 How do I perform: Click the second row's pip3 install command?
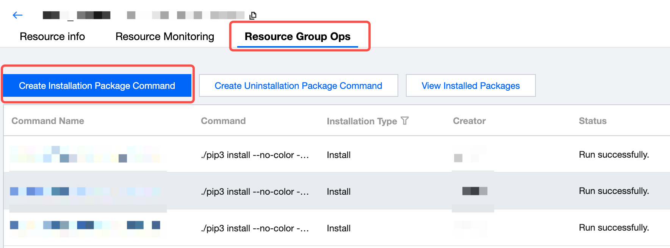(255, 192)
